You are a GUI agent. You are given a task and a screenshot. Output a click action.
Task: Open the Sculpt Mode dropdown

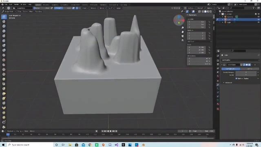9,11
